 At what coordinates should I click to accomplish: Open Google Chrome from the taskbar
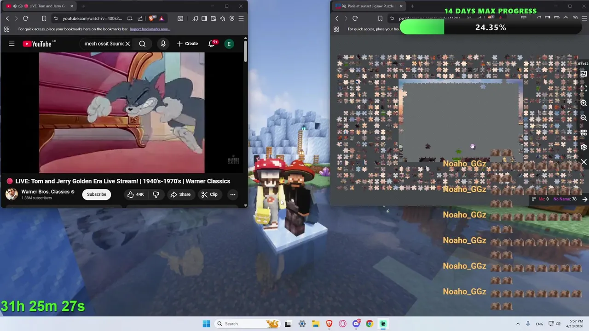pyautogui.click(x=370, y=324)
